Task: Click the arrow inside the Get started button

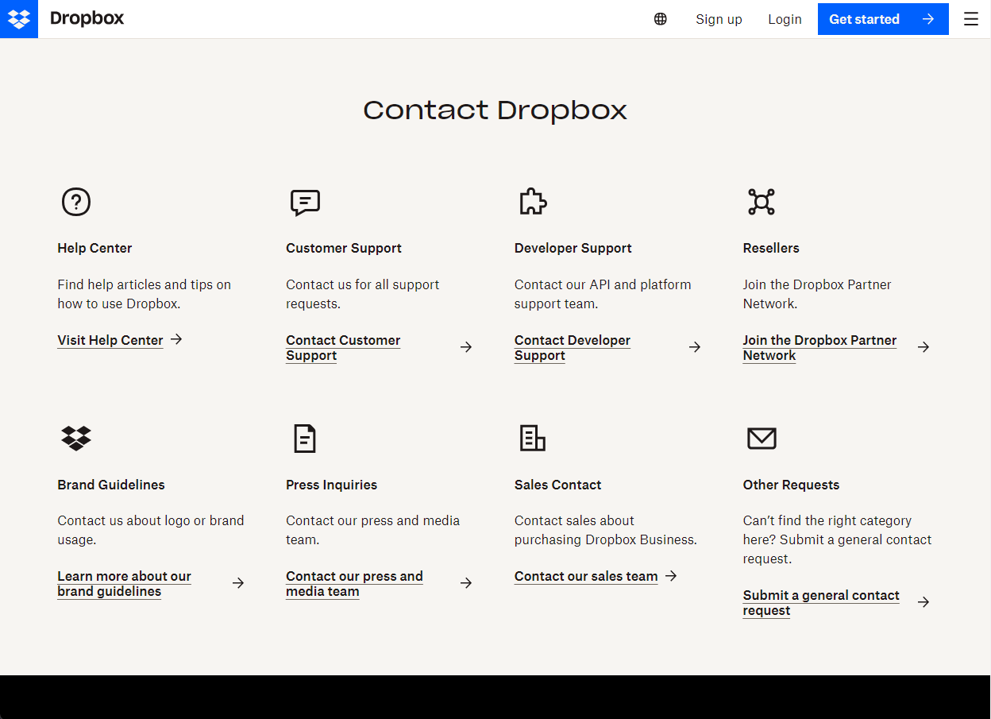Action: pos(928,19)
